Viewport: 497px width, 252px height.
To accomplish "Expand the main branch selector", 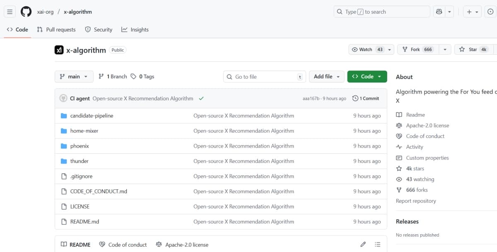I will click(74, 77).
